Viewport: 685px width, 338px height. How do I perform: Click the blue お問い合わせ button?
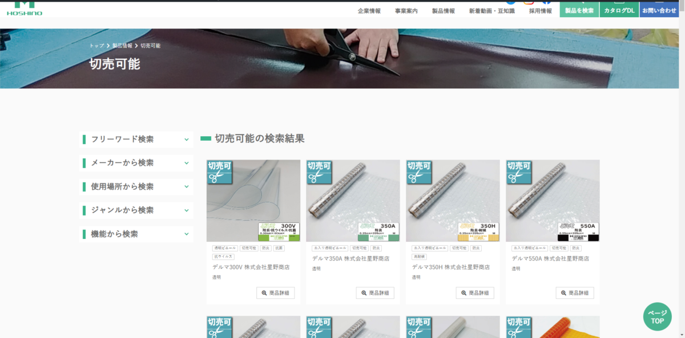click(x=659, y=9)
